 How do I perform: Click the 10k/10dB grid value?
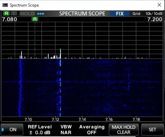154,14
